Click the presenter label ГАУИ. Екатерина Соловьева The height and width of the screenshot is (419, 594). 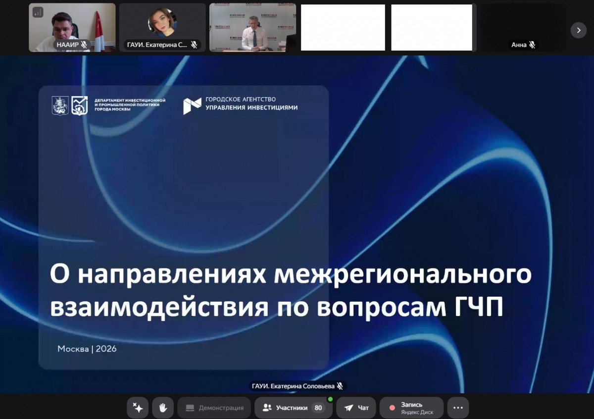coord(297,386)
